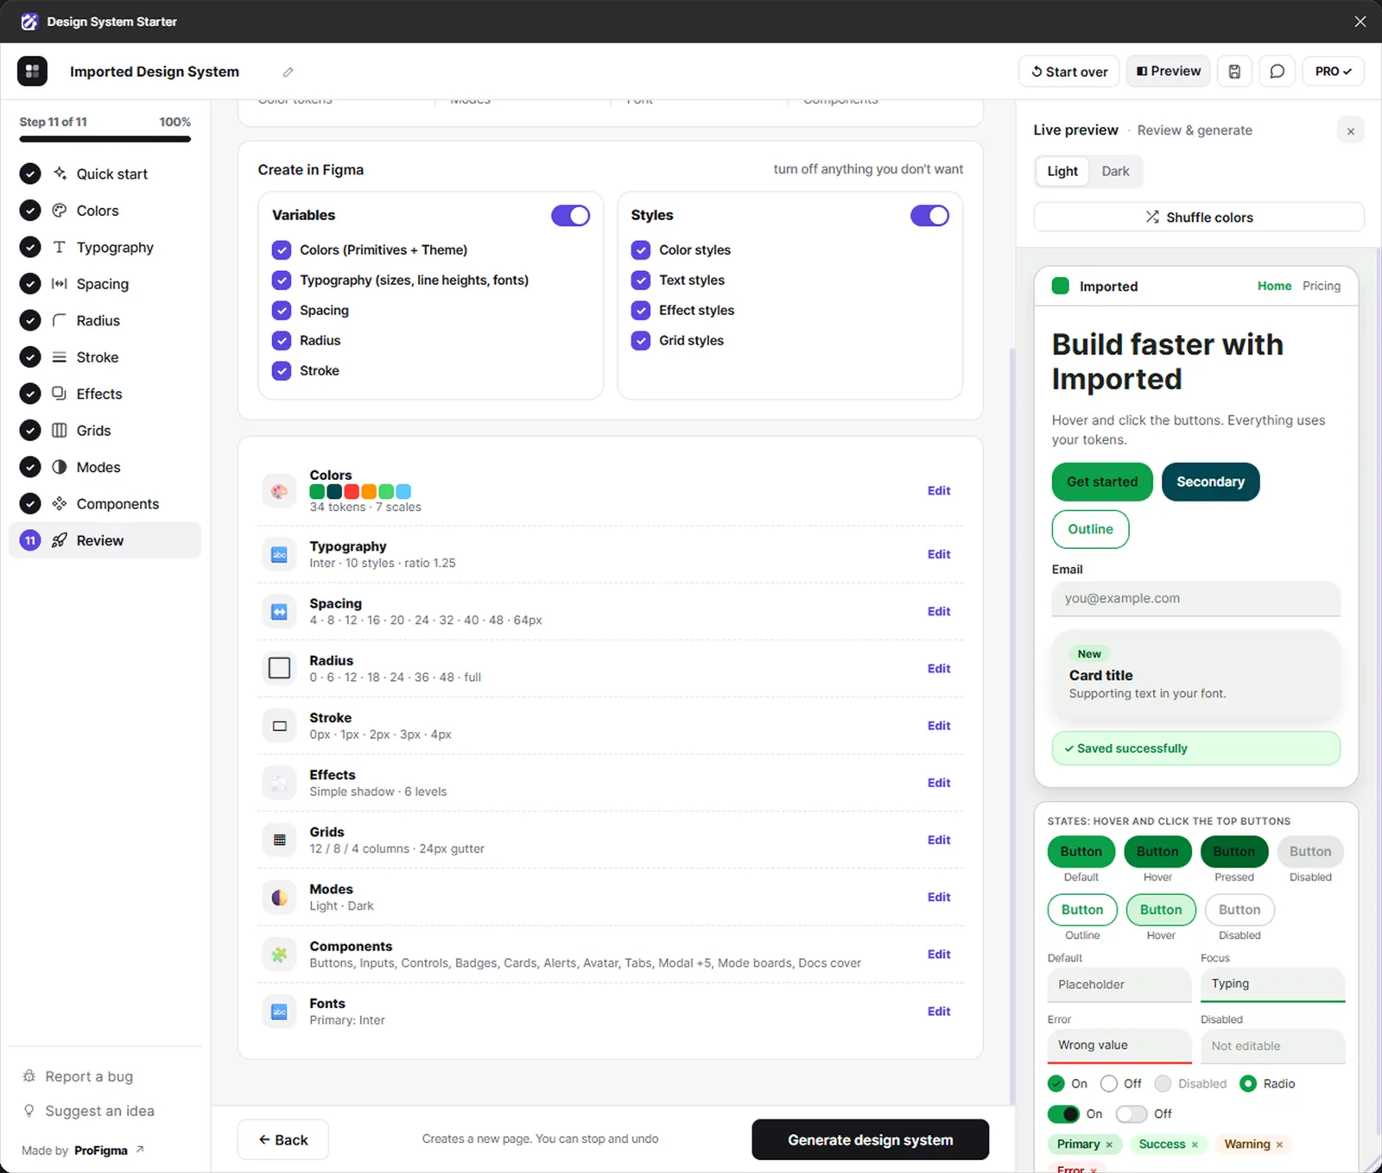Click the Back button
Image resolution: width=1382 pixels, height=1173 pixels.
283,1140
